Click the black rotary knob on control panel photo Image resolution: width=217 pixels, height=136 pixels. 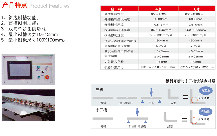click(43, 72)
